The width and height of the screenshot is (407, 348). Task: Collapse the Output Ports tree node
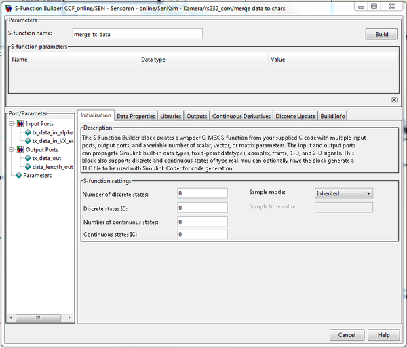coord(11,149)
